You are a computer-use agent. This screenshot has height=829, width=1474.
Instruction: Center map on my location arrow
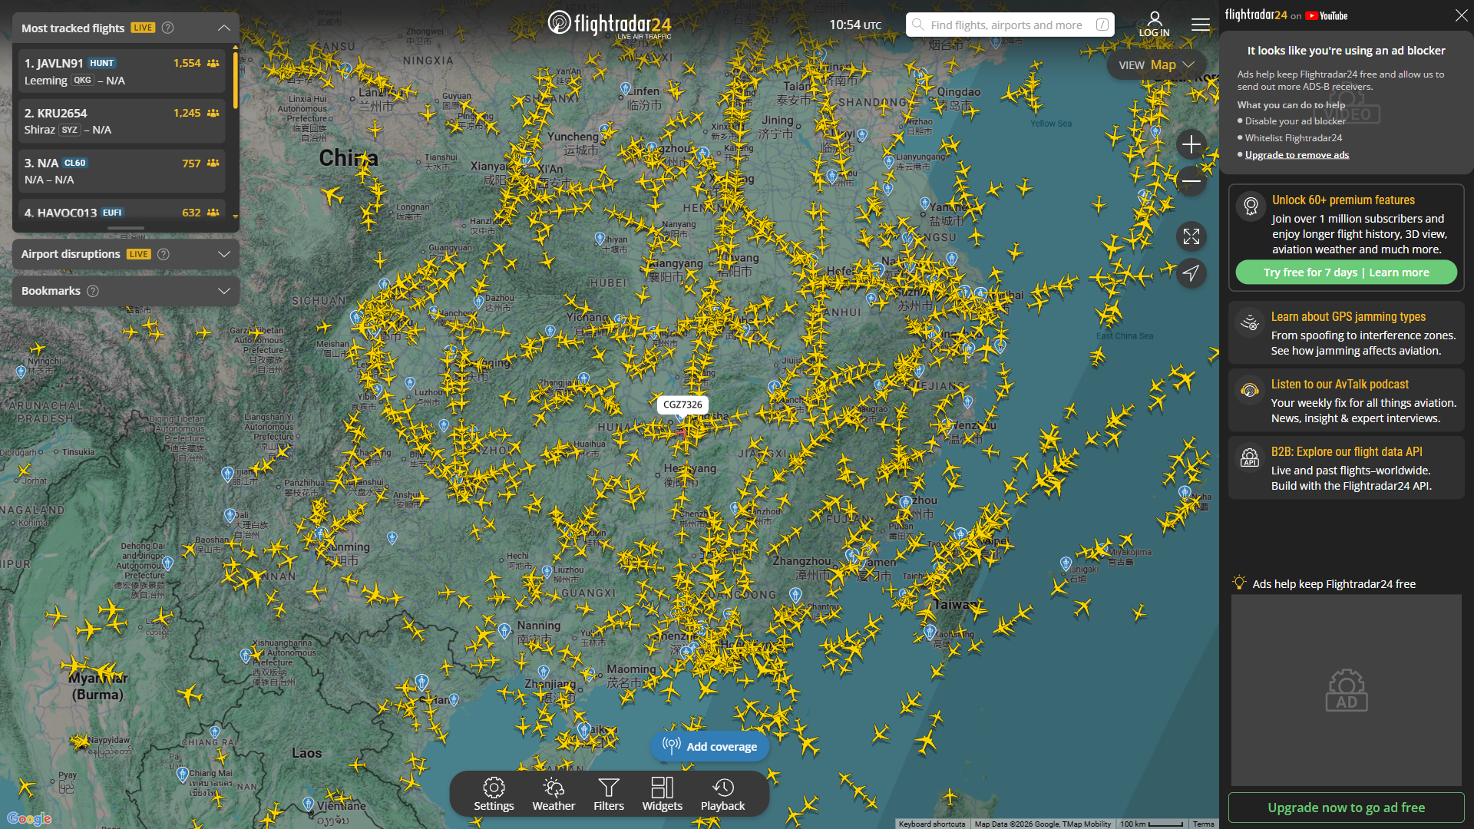point(1191,273)
